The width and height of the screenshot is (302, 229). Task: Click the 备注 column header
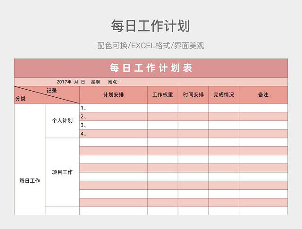click(263, 95)
